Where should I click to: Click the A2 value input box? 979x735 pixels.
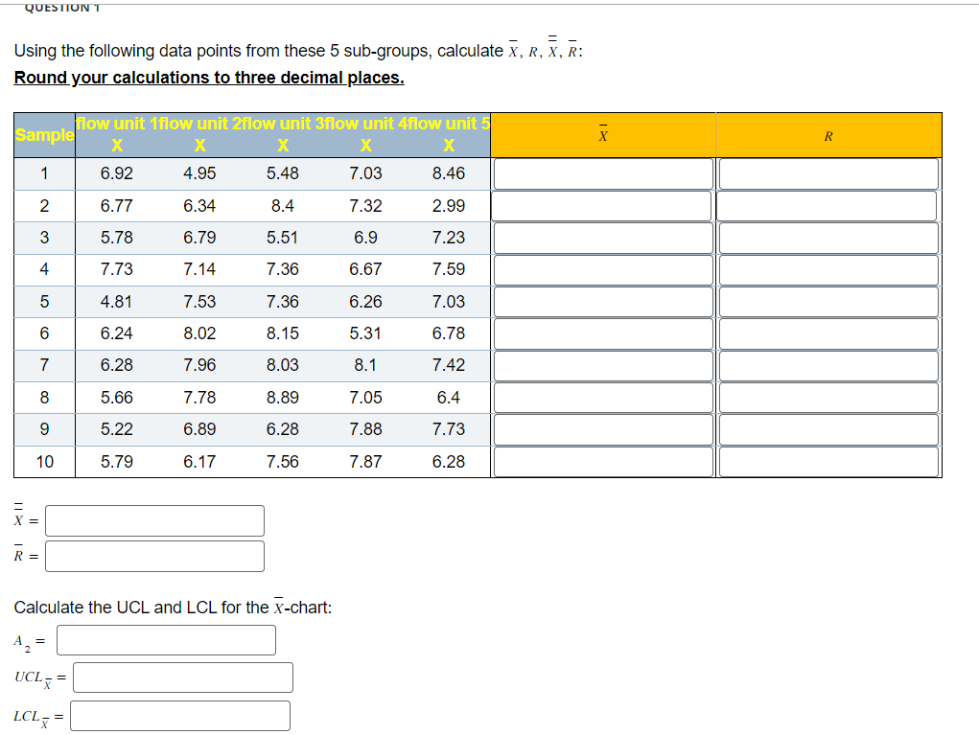165,640
